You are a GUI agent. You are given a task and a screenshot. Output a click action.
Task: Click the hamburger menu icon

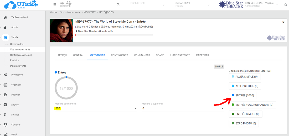tap(55, 4)
